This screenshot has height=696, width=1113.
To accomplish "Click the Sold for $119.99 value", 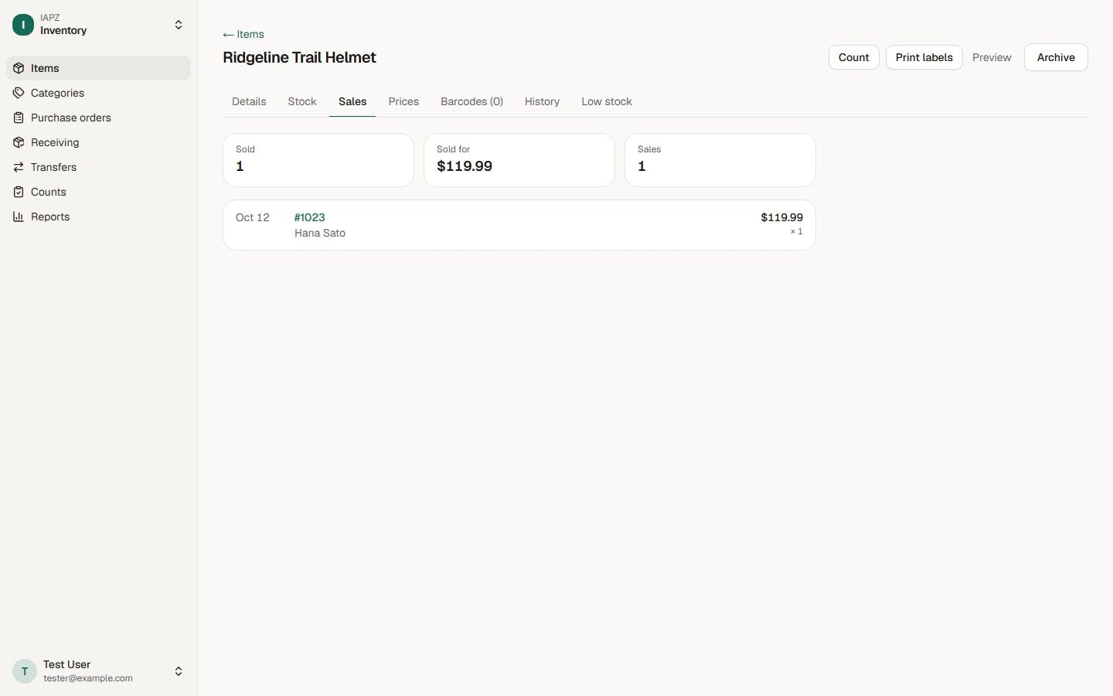I will click(x=465, y=166).
